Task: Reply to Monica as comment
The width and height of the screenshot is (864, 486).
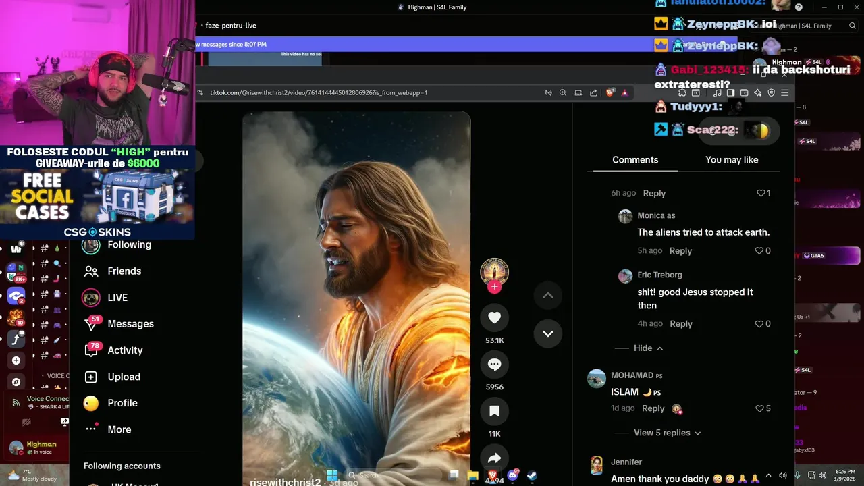Action: pos(680,251)
